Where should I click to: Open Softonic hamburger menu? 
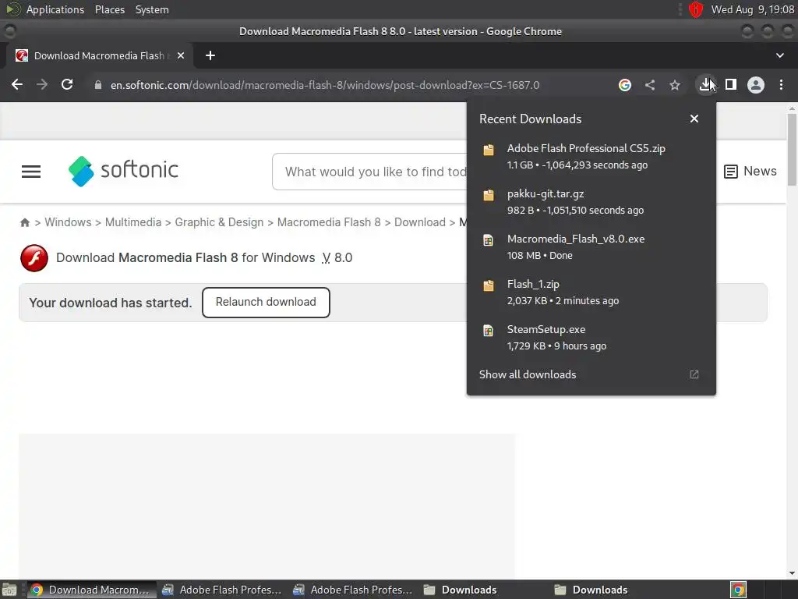pos(31,172)
